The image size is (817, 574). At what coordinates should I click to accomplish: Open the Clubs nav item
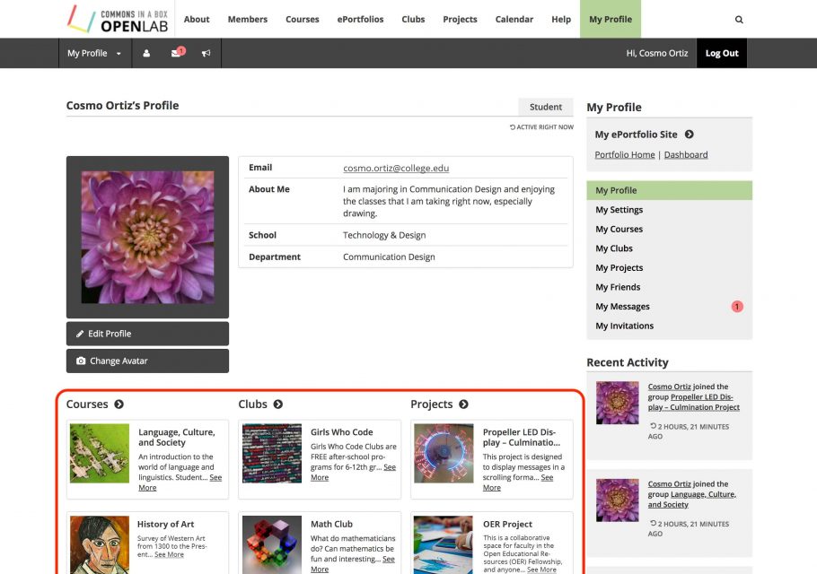click(413, 19)
